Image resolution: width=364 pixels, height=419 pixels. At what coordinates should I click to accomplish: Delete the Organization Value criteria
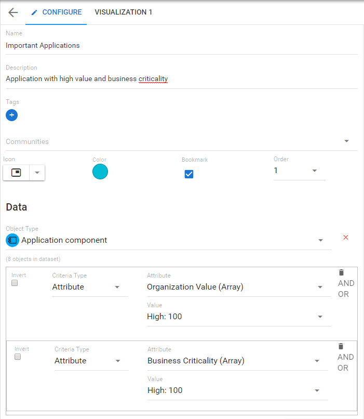coord(341,272)
